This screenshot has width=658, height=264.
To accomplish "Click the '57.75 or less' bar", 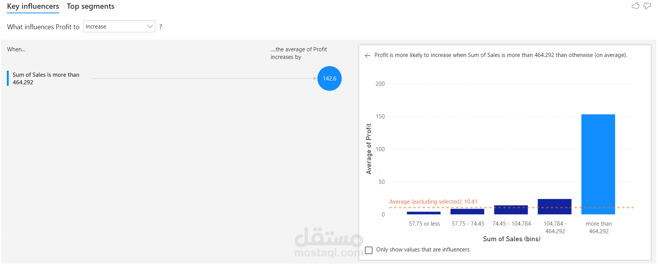I will tap(423, 213).
